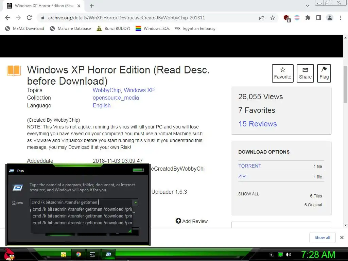Open the uBlock Origin extension icon
Screen dimensions: 348x261
pos(287,18)
